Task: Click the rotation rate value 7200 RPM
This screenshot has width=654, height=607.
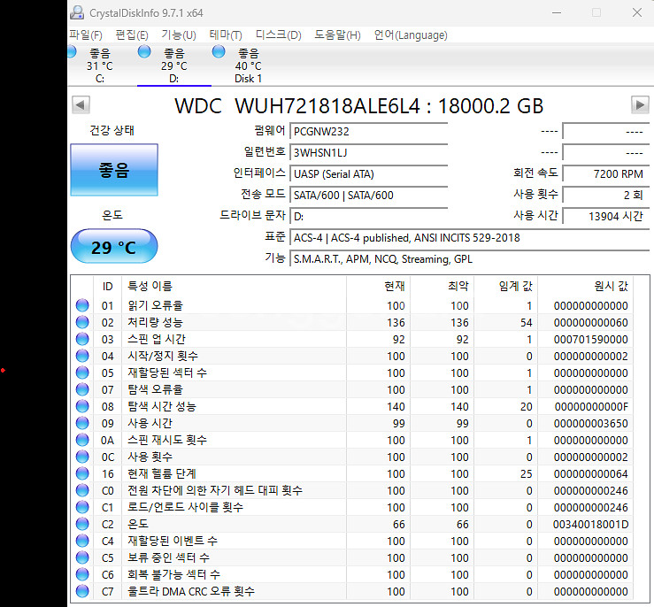Action: [605, 173]
